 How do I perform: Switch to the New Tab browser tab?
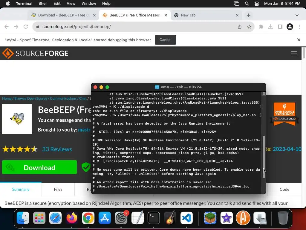coord(206,15)
